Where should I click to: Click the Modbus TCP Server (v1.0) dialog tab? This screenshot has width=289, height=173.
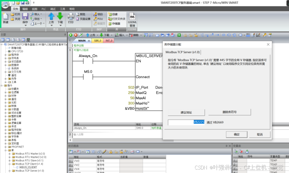182,52
